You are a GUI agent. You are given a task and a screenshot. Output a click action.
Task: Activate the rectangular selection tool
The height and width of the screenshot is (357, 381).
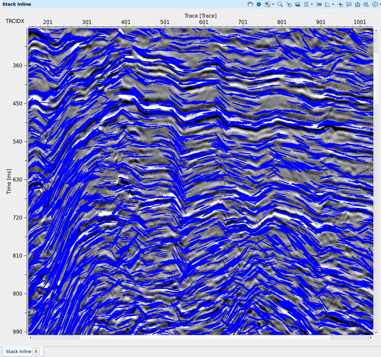[267, 4]
